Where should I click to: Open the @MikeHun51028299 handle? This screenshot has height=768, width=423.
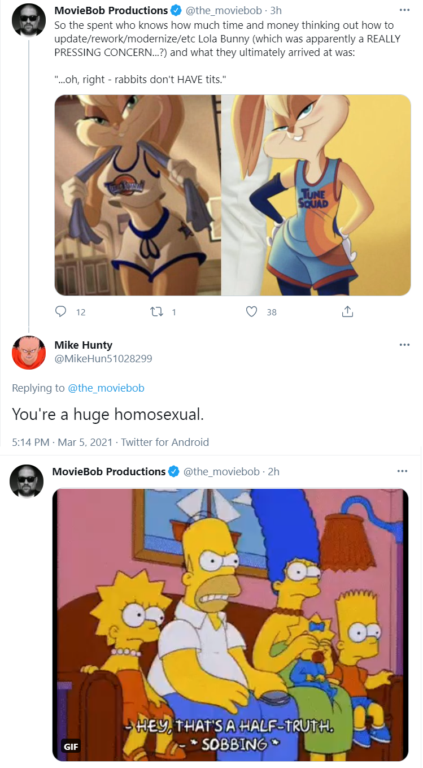103,359
